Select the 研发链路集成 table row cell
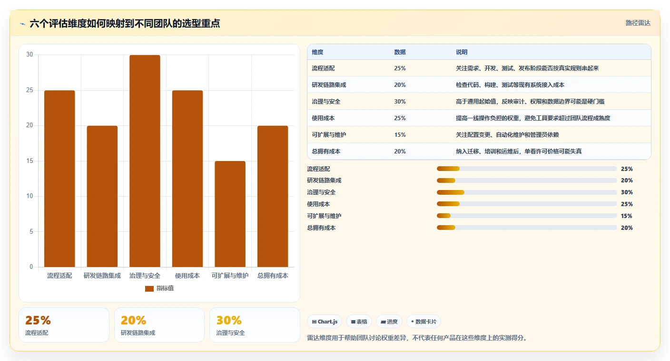The image size is (670, 361). pyautogui.click(x=329, y=85)
